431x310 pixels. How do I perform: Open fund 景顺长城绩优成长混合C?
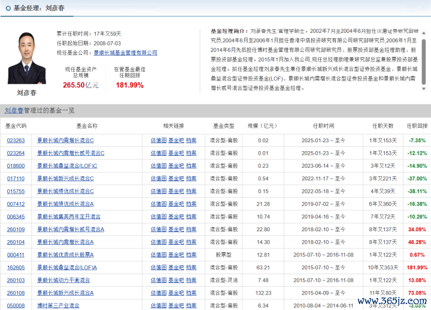[x=65, y=191]
